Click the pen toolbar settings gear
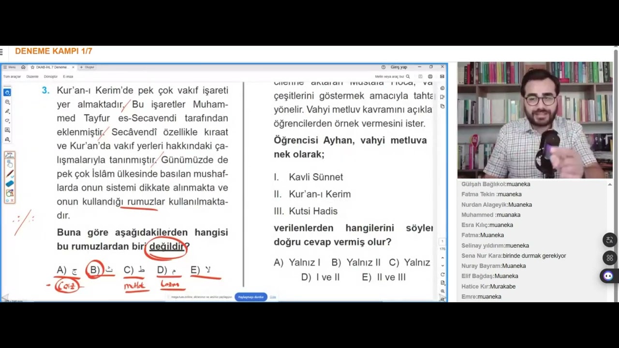The image size is (619, 348). click(x=7, y=200)
